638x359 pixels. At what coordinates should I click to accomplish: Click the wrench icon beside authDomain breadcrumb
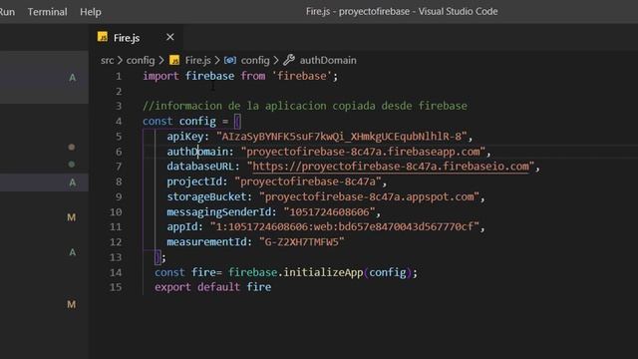289,60
